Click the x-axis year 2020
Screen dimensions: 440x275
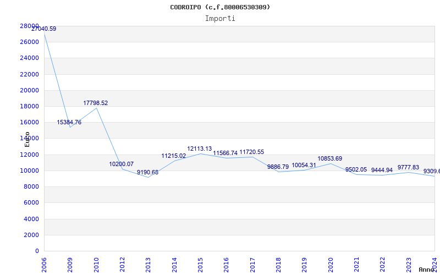pos(331,265)
